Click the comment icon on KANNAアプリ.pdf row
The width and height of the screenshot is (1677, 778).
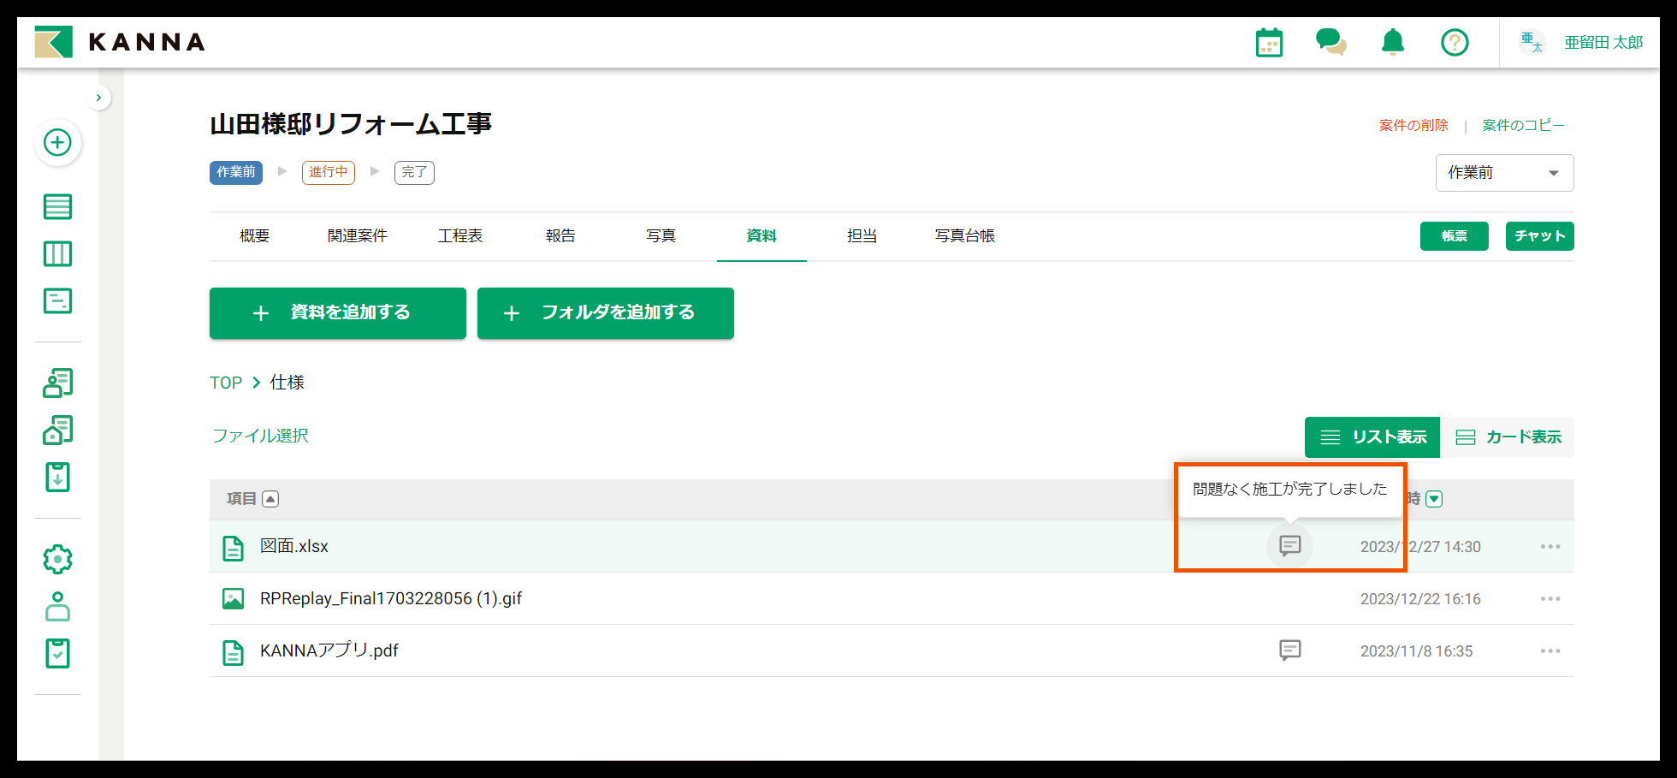point(1289,650)
